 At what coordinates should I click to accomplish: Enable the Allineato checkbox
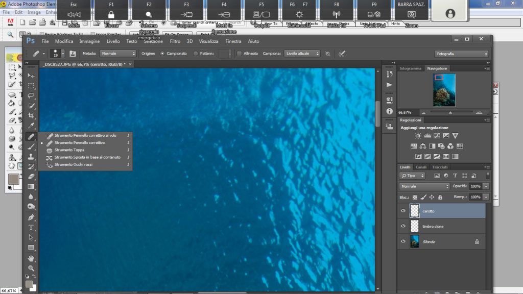239,54
